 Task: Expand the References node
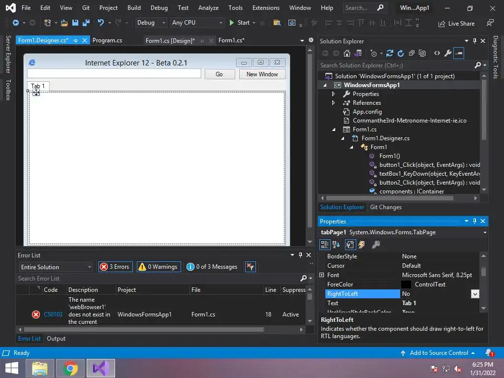(333, 103)
